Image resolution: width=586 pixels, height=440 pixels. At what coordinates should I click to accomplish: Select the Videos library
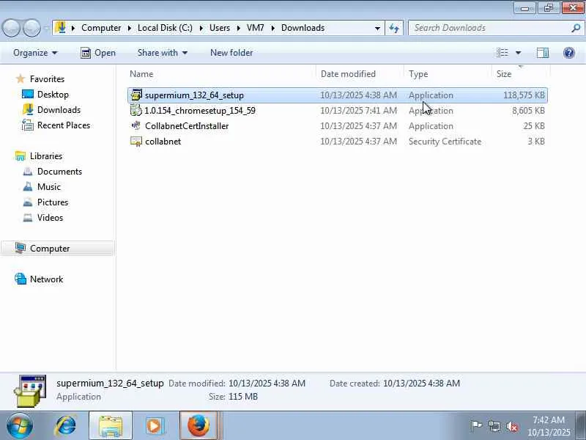(50, 217)
